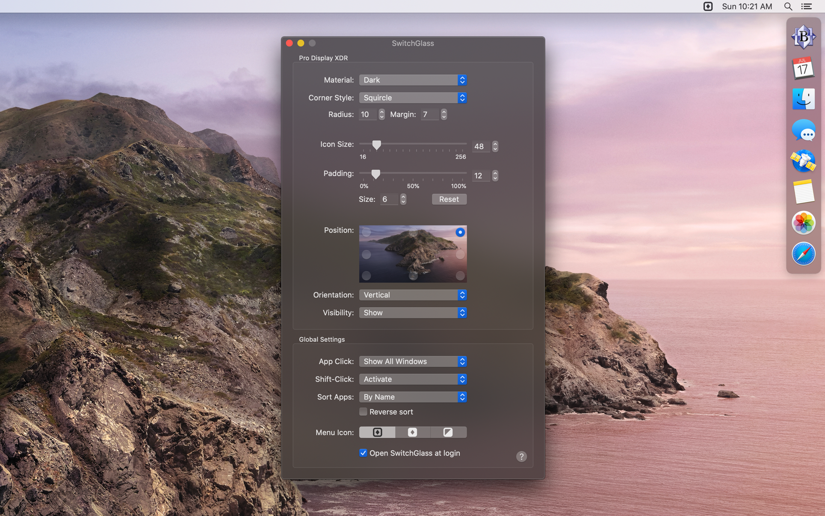This screenshot has width=825, height=516.
Task: Select the App Click dropdown option
Action: click(413, 361)
